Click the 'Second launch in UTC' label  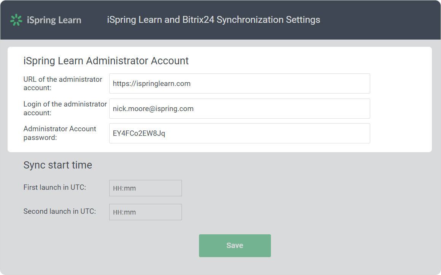[60, 211]
